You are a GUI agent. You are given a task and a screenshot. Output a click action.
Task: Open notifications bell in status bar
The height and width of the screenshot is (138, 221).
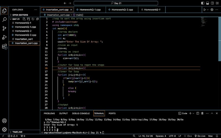coord(217,136)
